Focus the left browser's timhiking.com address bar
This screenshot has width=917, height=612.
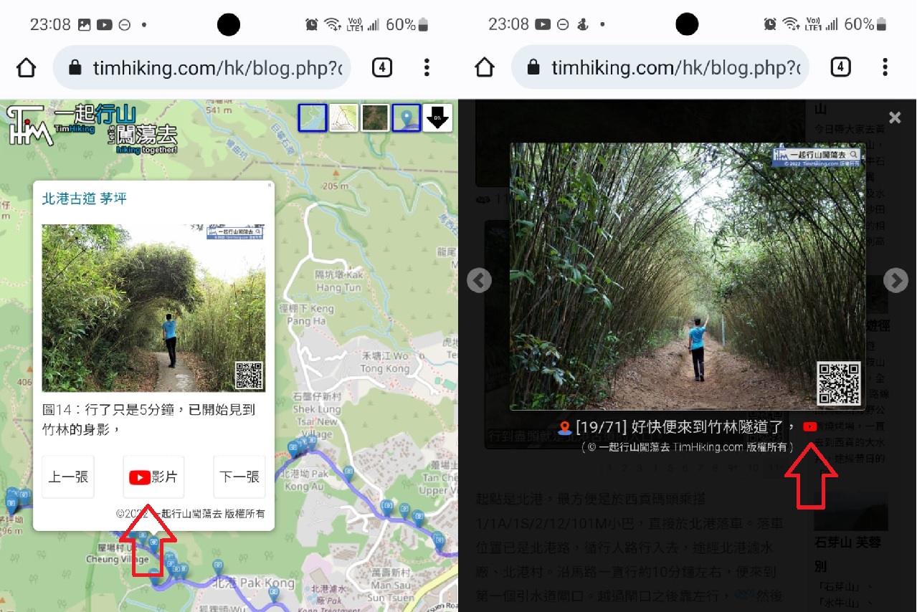click(x=201, y=68)
